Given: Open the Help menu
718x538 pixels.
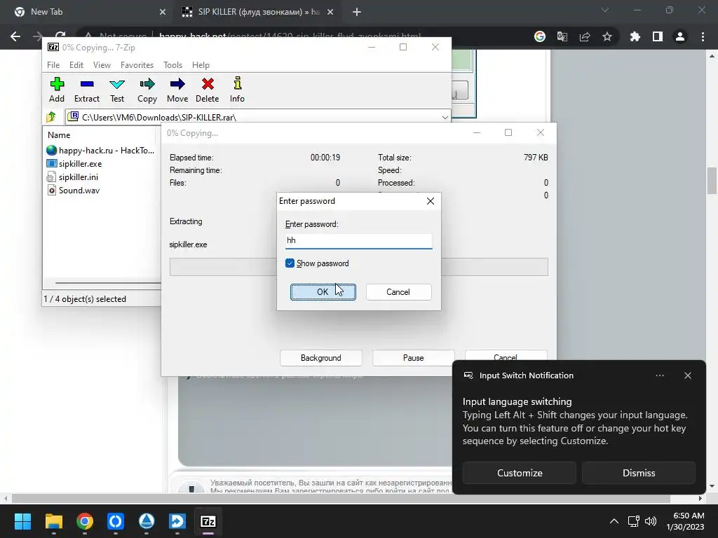Looking at the screenshot, I should pyautogui.click(x=201, y=65).
